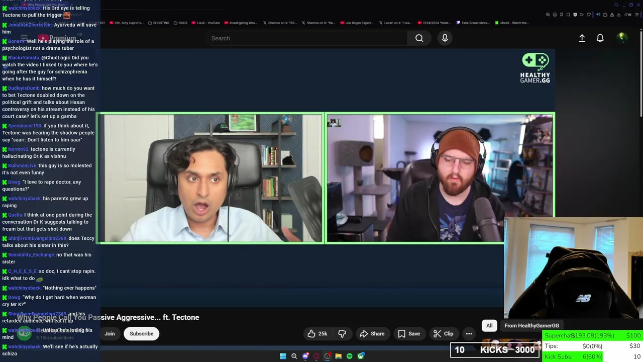Open SHOOTING bookmarks folder
The width and height of the screenshot is (643, 362).
(159, 23)
